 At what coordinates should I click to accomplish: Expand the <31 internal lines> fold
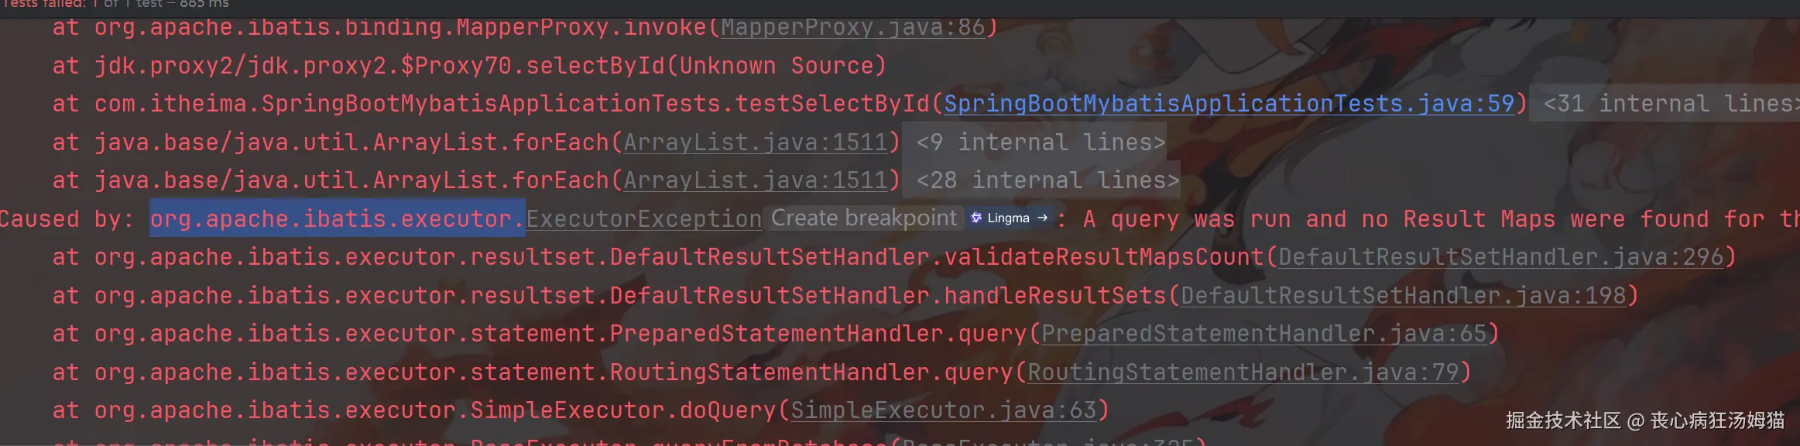point(1670,104)
